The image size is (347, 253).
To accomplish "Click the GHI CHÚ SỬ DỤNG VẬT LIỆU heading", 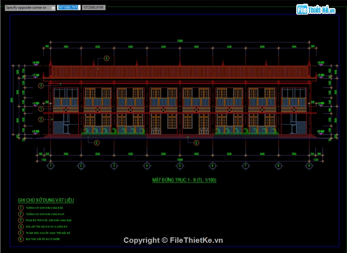I will [x=46, y=200].
